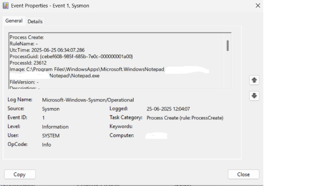Click the Close button

click(244, 175)
